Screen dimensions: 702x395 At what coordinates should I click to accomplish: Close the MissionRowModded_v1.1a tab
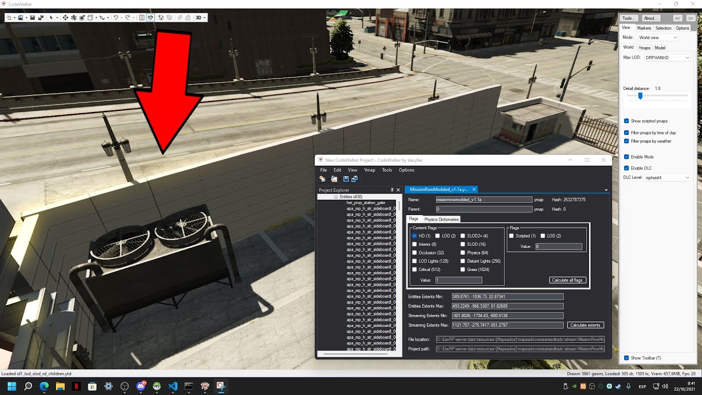(474, 189)
